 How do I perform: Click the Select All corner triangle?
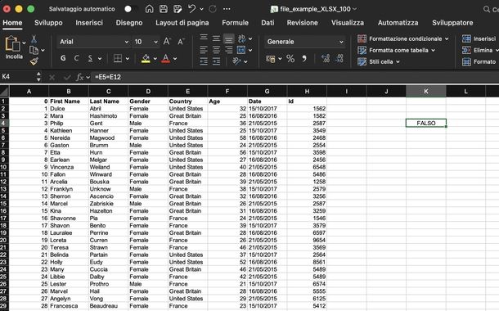coord(4,92)
